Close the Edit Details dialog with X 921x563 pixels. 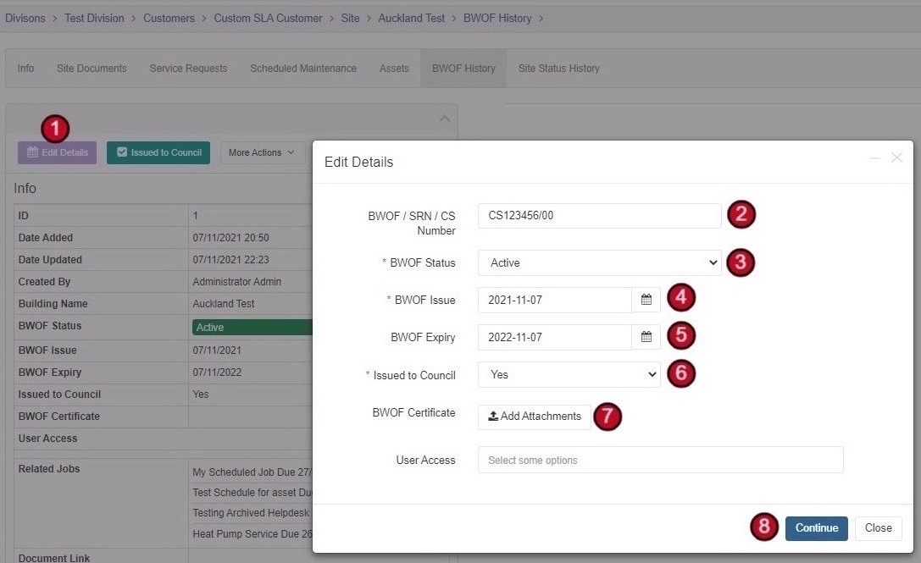point(896,157)
